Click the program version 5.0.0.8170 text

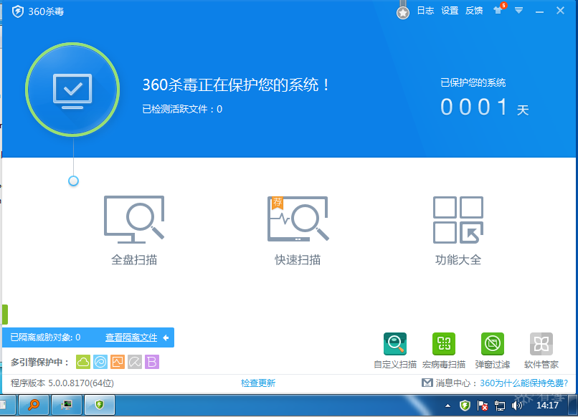click(62, 383)
